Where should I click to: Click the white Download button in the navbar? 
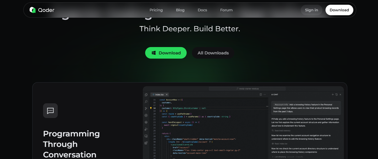point(339,10)
